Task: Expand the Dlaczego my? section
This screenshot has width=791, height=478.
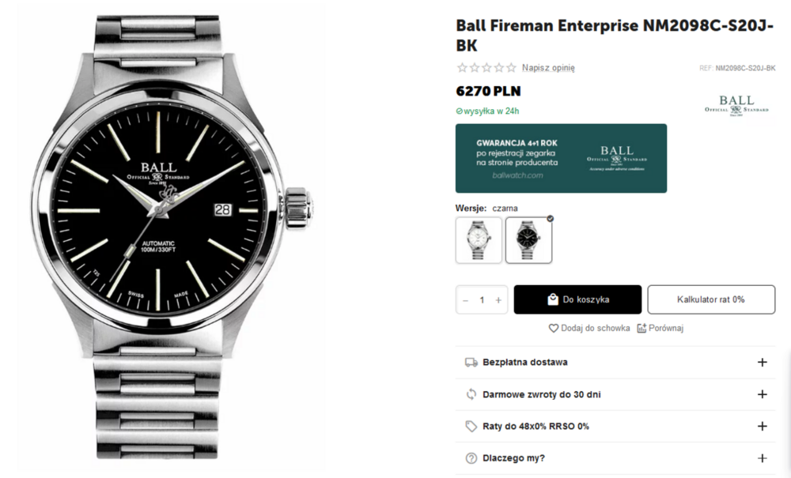Action: coord(762,458)
